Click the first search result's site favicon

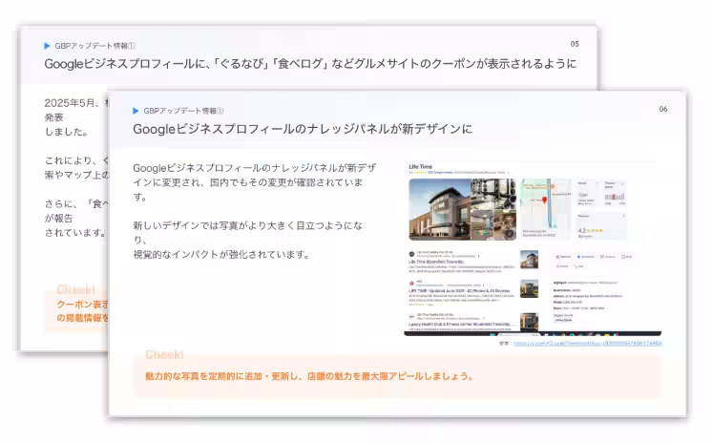tap(411, 255)
